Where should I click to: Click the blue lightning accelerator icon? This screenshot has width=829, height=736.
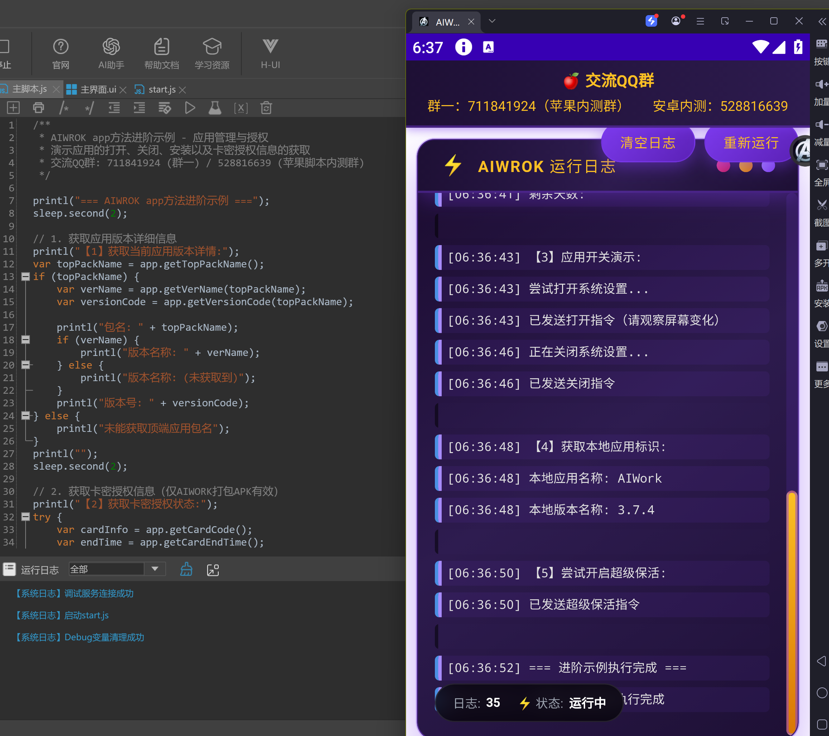(x=651, y=21)
